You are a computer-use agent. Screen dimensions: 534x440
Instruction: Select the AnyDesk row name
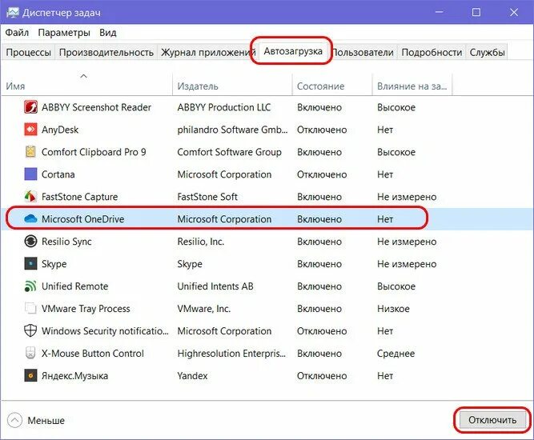tap(60, 130)
